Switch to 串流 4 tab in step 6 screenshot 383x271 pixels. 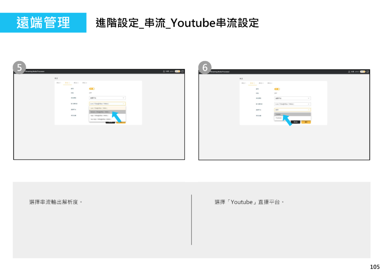click(270, 83)
